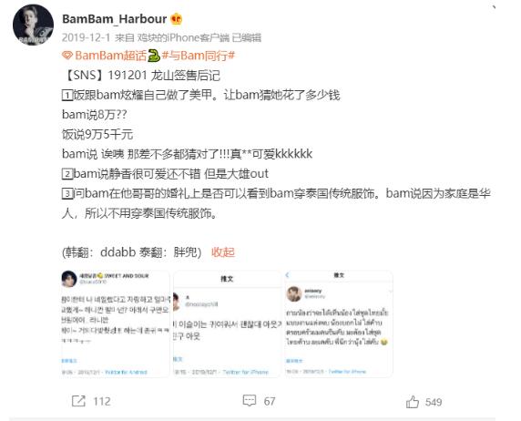The height and width of the screenshot is (421, 521).
Task: Click the repost share icon
Action: [78, 401]
